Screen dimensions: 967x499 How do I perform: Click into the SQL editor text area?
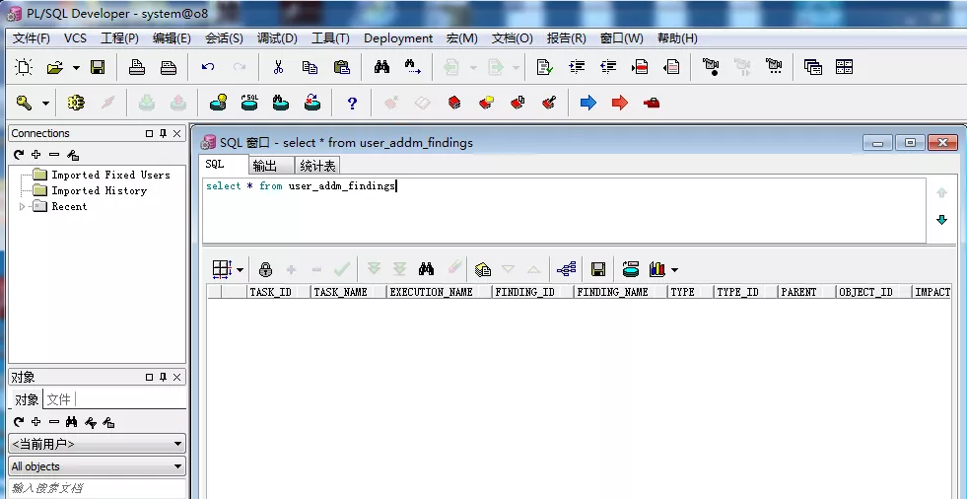(564, 211)
